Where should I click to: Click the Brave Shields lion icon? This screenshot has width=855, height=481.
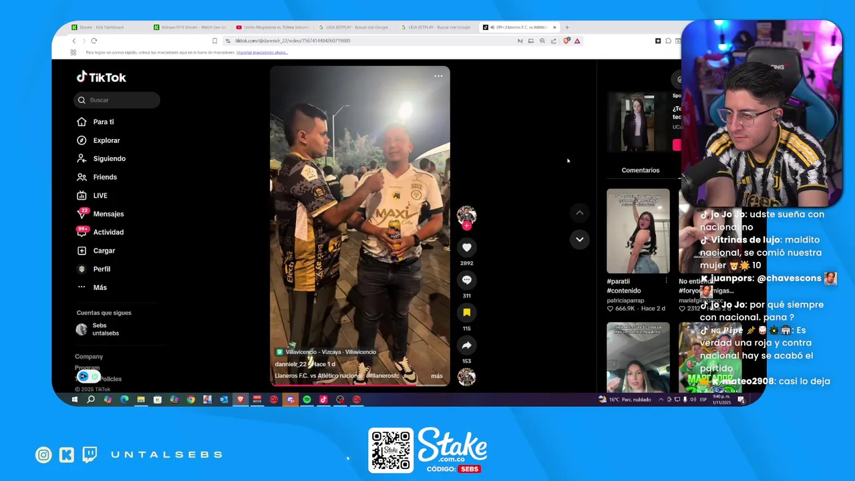point(566,41)
